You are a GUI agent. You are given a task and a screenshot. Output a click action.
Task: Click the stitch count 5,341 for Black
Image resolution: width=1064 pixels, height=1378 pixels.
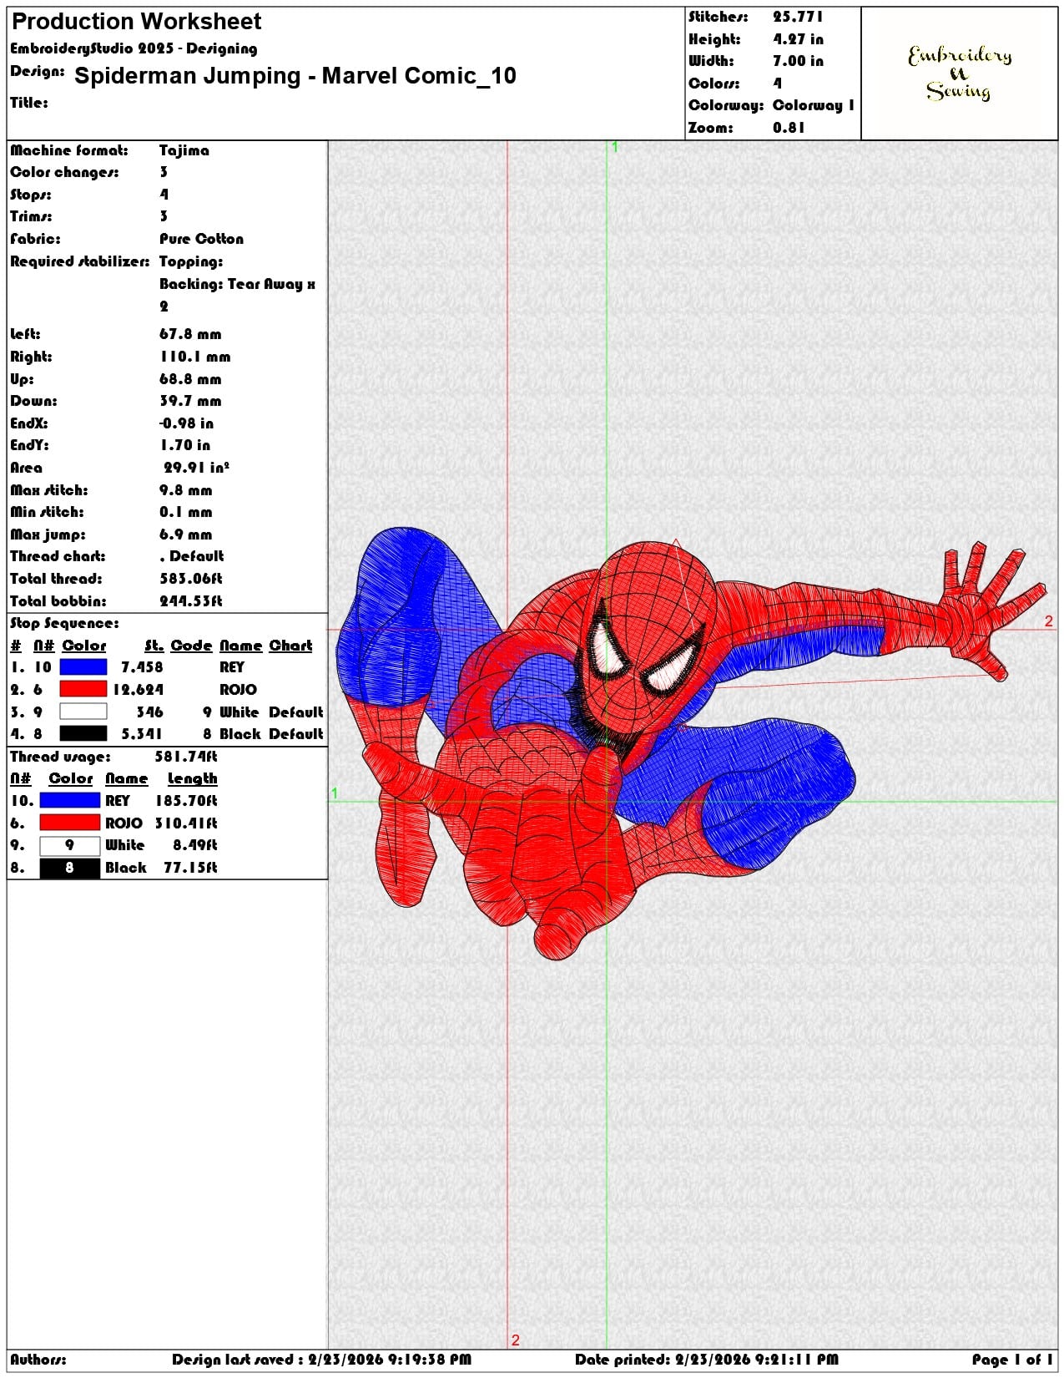pos(142,734)
